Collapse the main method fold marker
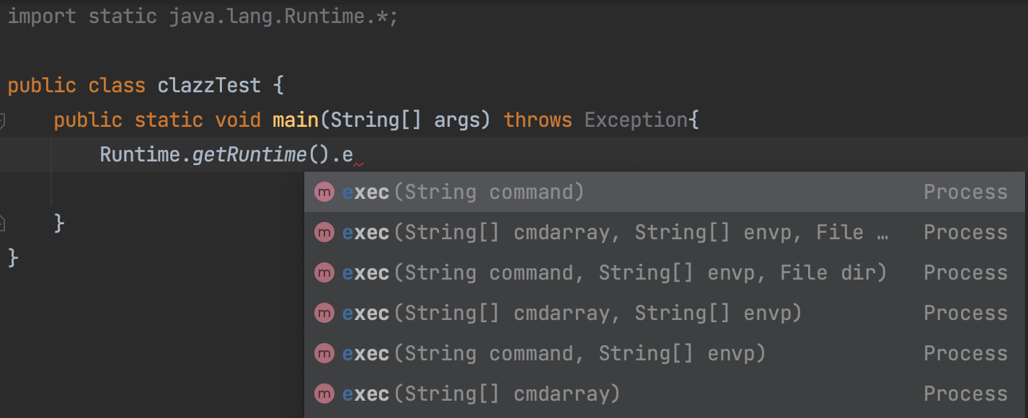Screen dimensions: 1028x418 pyautogui.click(x=2, y=120)
